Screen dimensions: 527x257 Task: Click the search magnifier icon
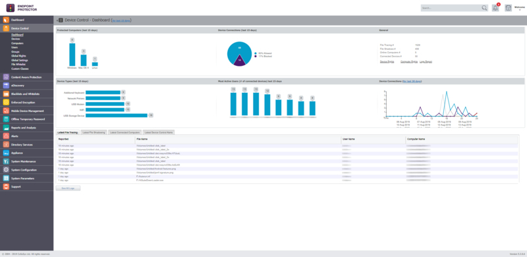[x=484, y=8]
